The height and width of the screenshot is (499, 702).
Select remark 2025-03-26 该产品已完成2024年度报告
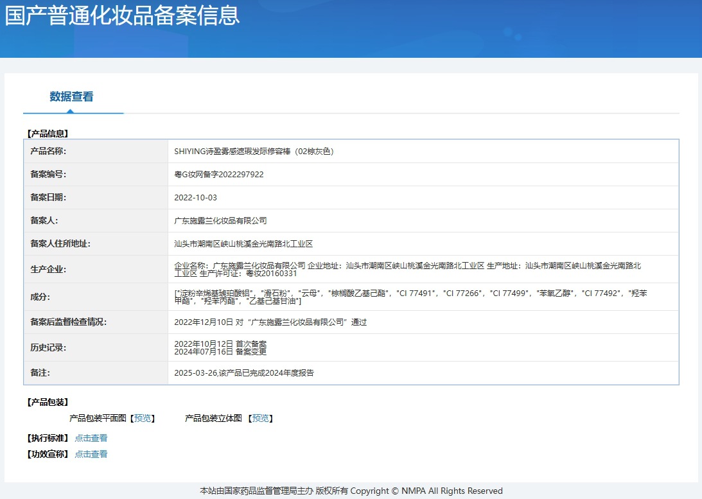click(x=244, y=372)
